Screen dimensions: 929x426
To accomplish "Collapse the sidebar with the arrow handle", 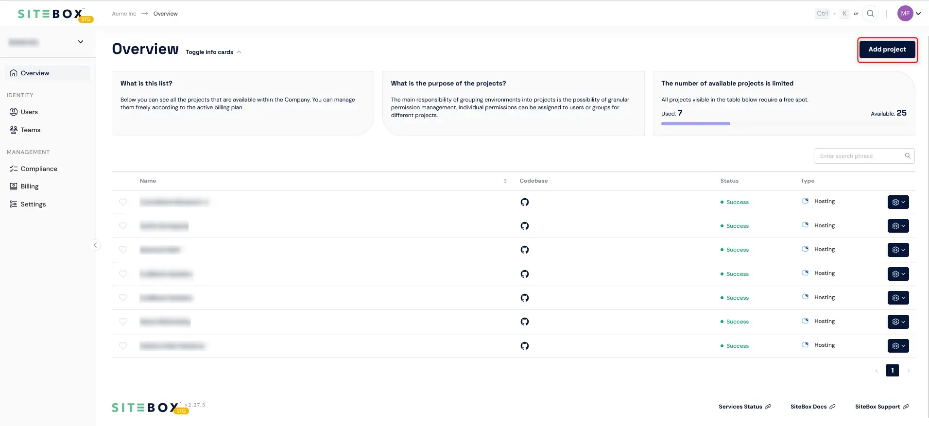I will [95, 245].
